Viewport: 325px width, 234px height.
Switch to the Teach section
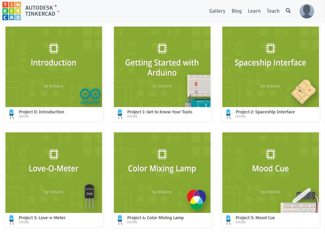[x=273, y=11]
